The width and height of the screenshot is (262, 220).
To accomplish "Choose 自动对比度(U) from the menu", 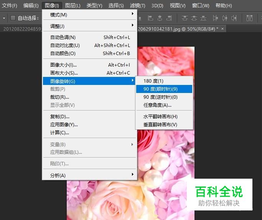I will [x=90, y=45].
